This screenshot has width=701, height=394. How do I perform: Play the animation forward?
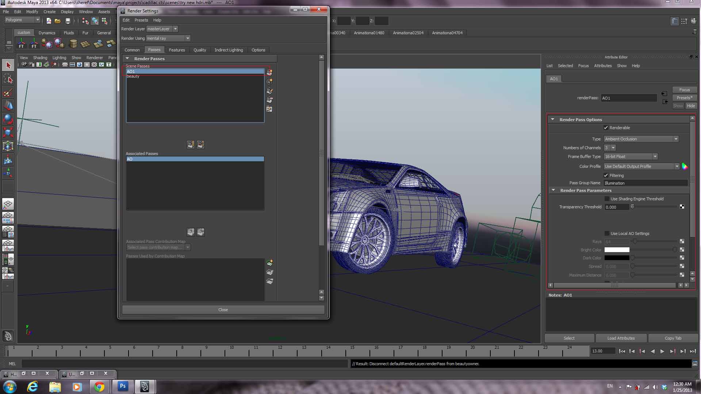click(x=662, y=351)
